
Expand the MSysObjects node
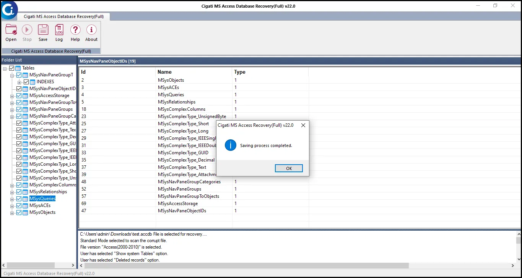(12, 213)
